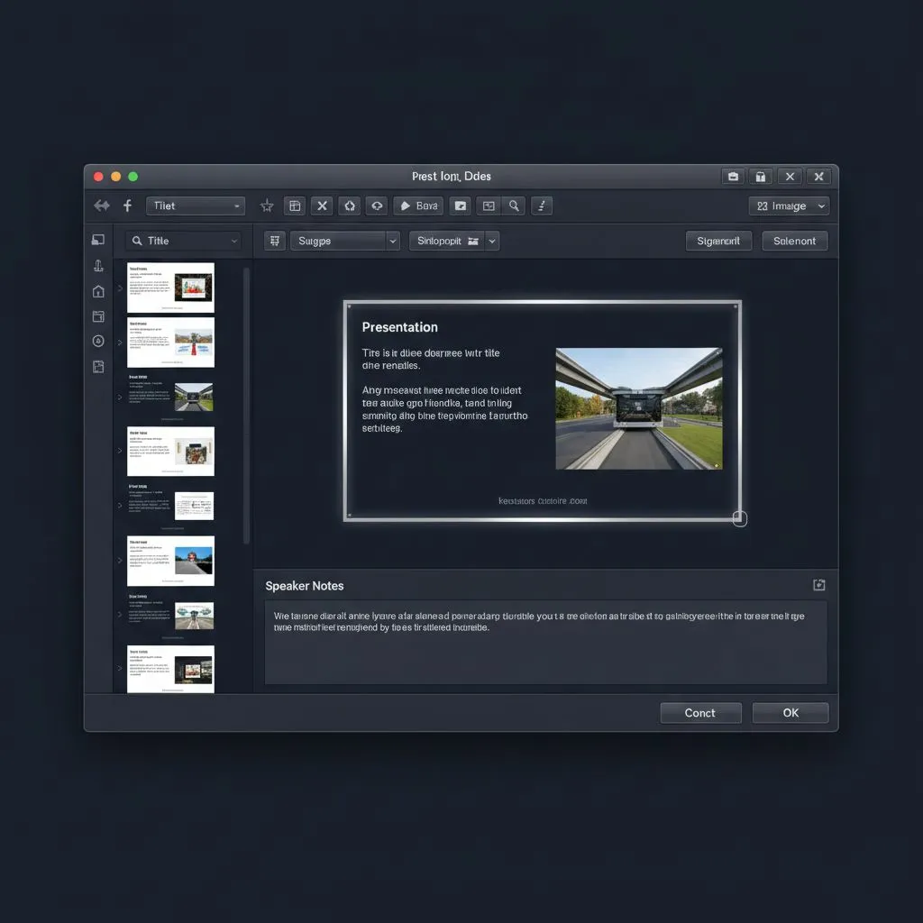Click the magnifier search icon in toolbar

point(514,206)
